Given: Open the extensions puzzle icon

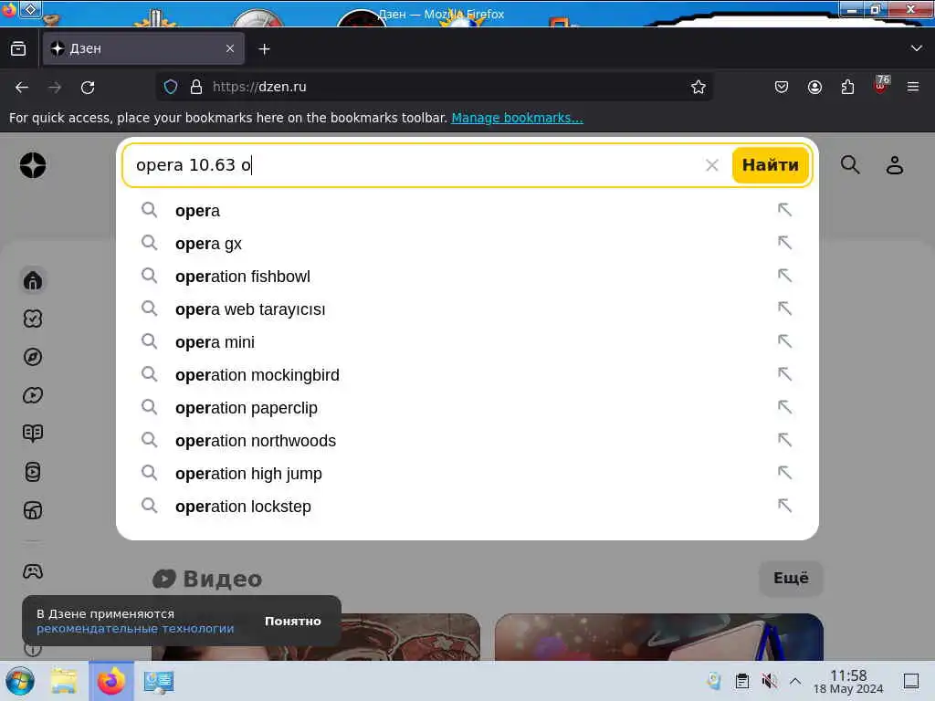Looking at the screenshot, I should [847, 88].
